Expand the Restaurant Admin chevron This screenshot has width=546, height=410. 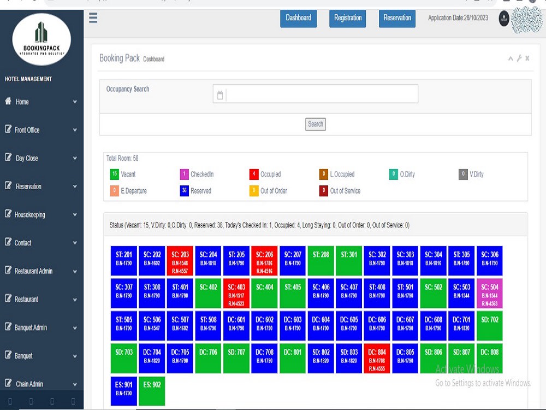[75, 271]
